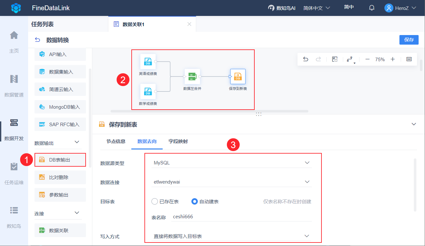This screenshot has width=425, height=246.
Task: Click the 75% zoom level value
Action: coord(380,59)
